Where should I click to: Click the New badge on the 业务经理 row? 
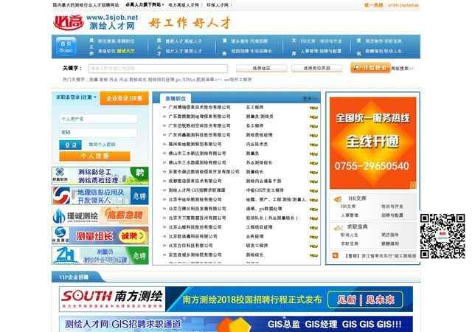(x=313, y=237)
